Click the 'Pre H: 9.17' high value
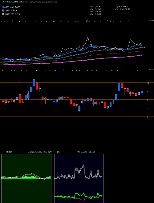154x203 pixels. (96, 9)
